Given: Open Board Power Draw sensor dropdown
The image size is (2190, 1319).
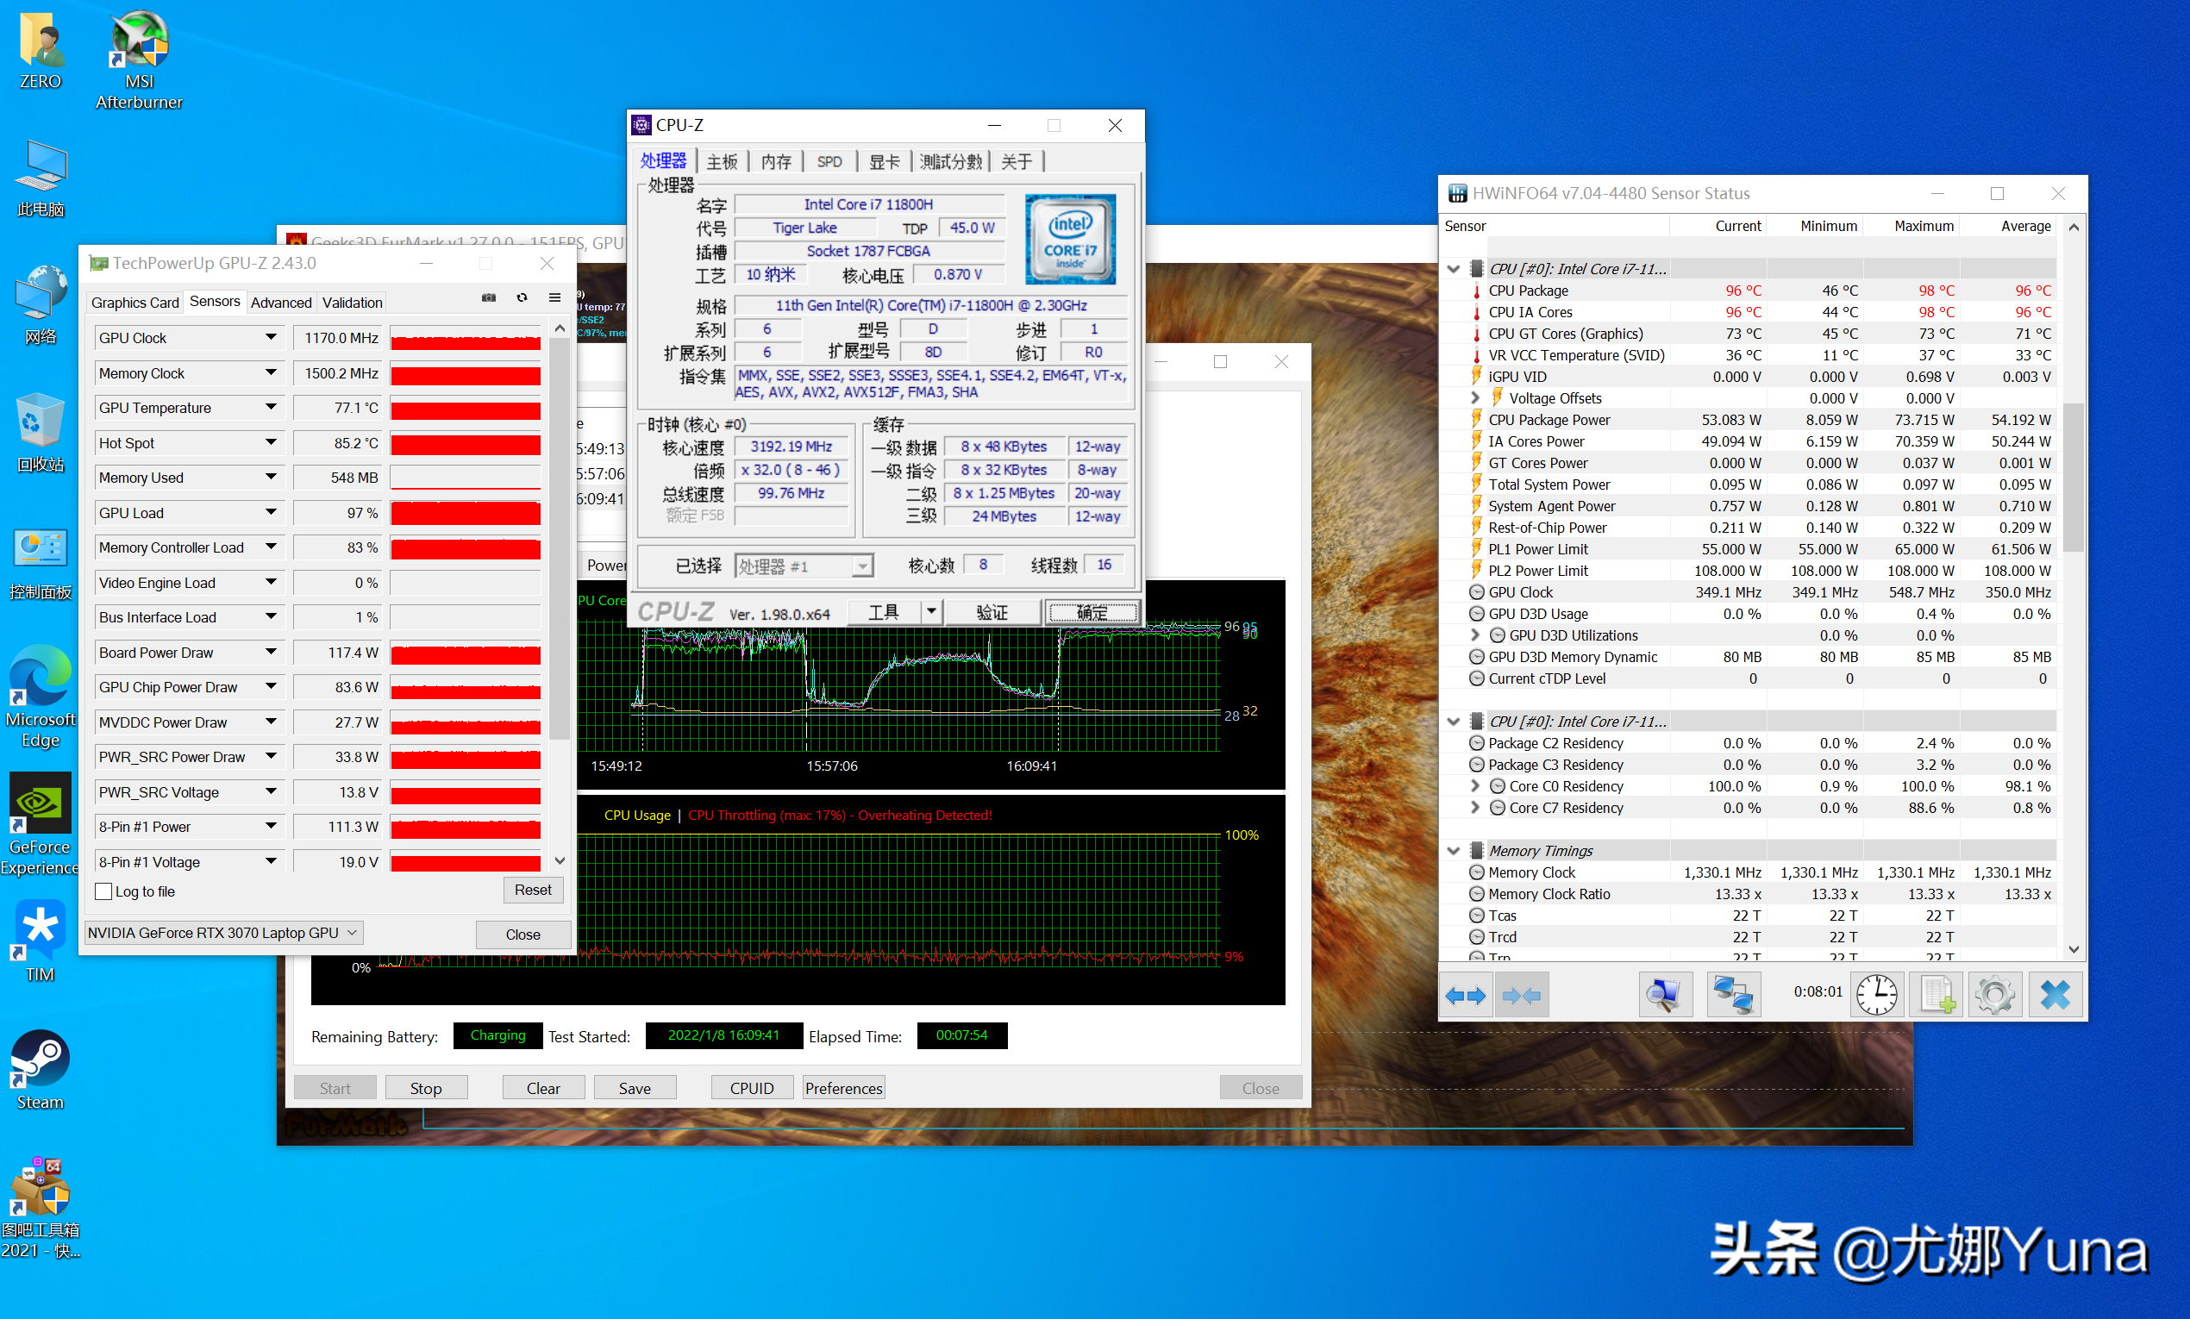Looking at the screenshot, I should click(x=270, y=653).
